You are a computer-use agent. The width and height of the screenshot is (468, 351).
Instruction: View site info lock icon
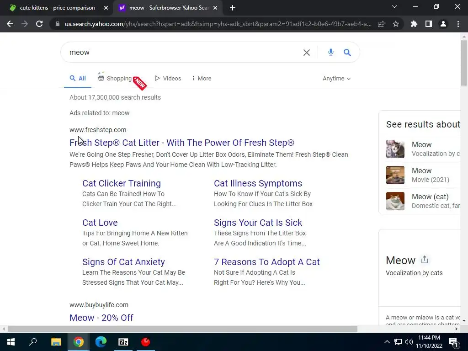(58, 24)
